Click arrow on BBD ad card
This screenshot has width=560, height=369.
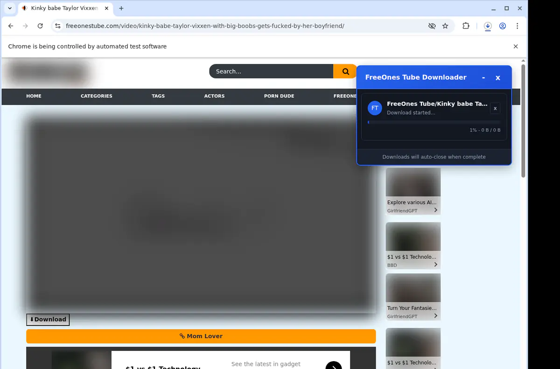click(x=435, y=265)
